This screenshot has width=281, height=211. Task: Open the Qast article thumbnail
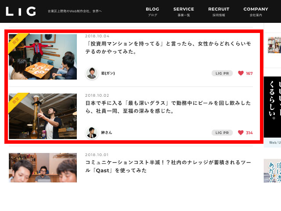point(43,167)
